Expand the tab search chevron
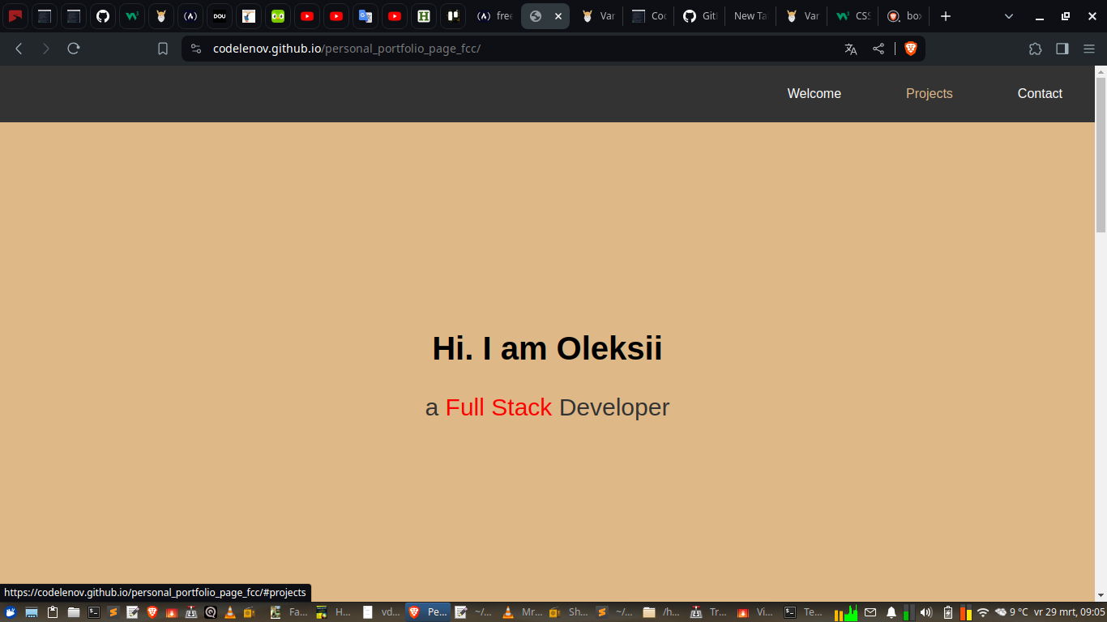This screenshot has width=1107, height=622. [1009, 16]
